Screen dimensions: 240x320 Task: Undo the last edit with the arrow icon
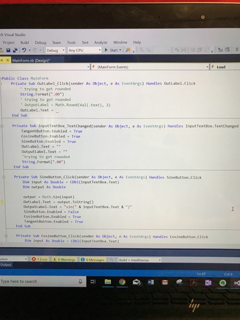click(x=24, y=50)
